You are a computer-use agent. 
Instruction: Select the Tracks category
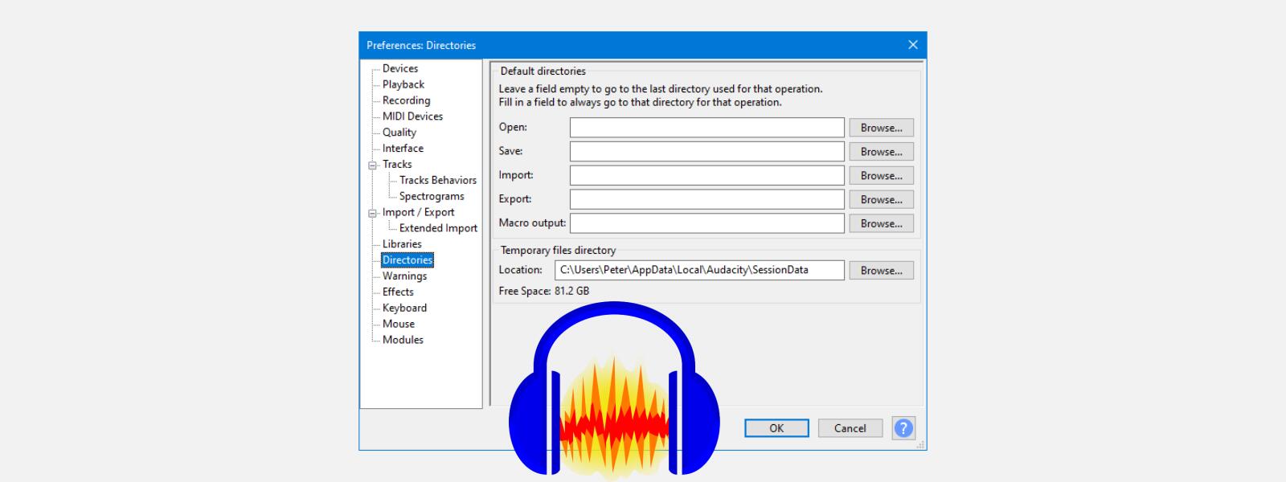pos(397,164)
